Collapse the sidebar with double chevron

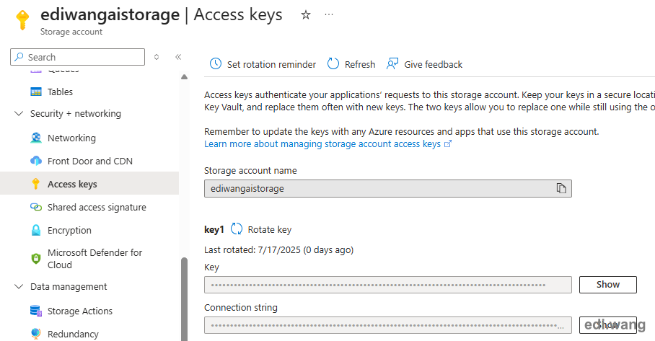[178, 57]
